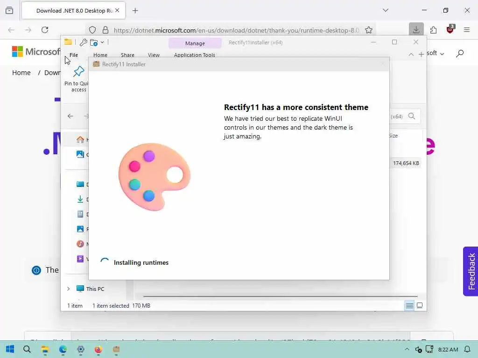Open the Customize Quick Access Toolbar dropdown
Viewport: 478px width, 358px height.
[102, 42]
